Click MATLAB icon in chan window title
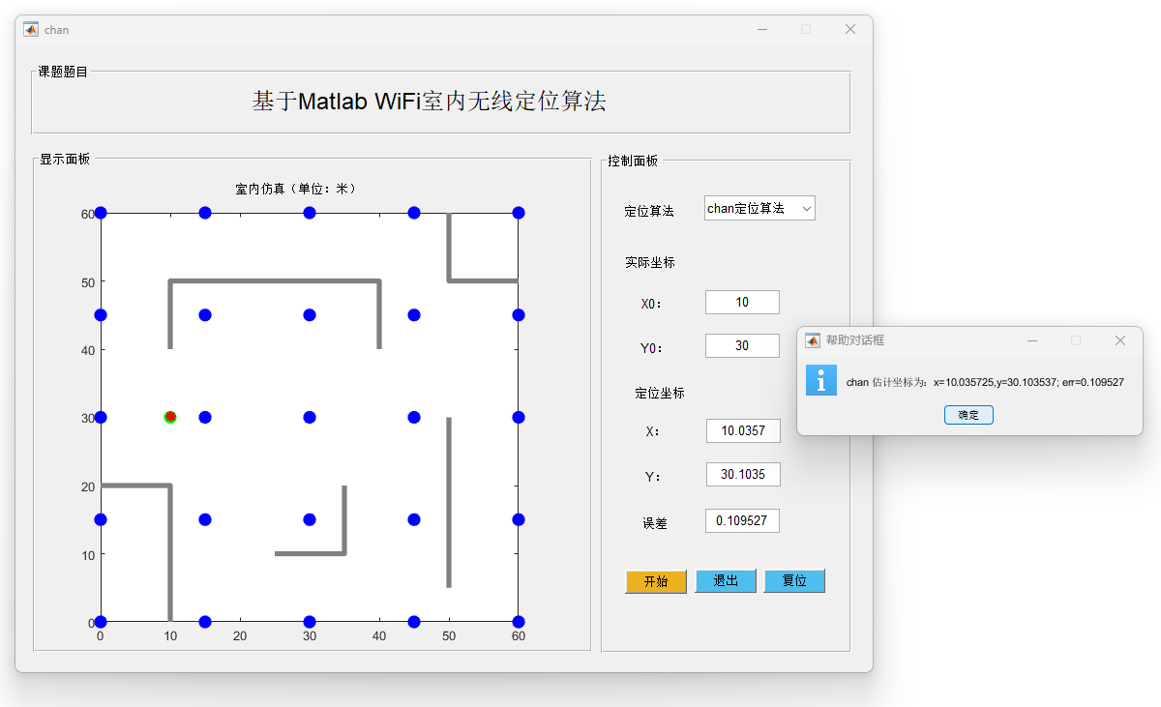 (x=31, y=29)
